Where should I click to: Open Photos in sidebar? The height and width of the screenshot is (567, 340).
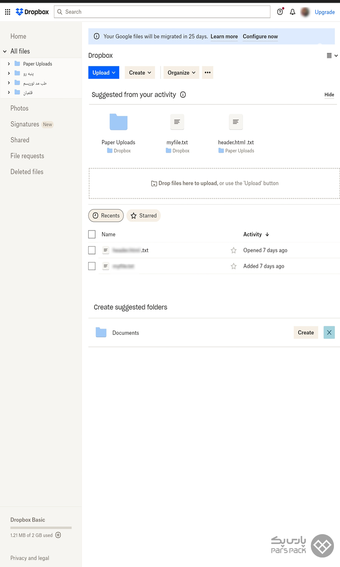pyautogui.click(x=20, y=108)
